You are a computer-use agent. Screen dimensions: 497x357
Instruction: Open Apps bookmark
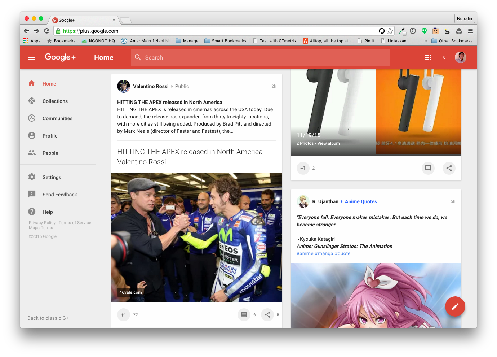pyautogui.click(x=32, y=41)
